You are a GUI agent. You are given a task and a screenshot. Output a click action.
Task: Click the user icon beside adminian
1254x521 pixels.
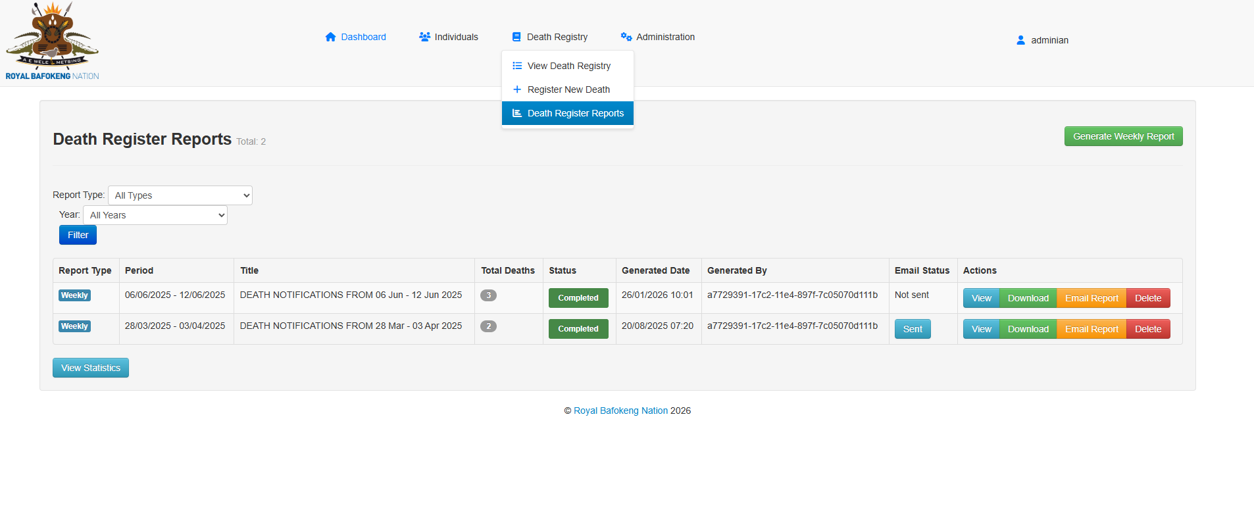[x=1020, y=41]
